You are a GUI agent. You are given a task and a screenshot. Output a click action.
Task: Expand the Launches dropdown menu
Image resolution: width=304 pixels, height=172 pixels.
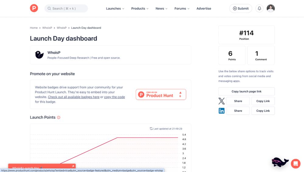tap(115, 9)
